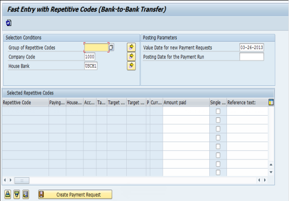Tick Single checkbox in first table row
Image resolution: width=289 pixels, height=201 pixels.
tap(218, 111)
